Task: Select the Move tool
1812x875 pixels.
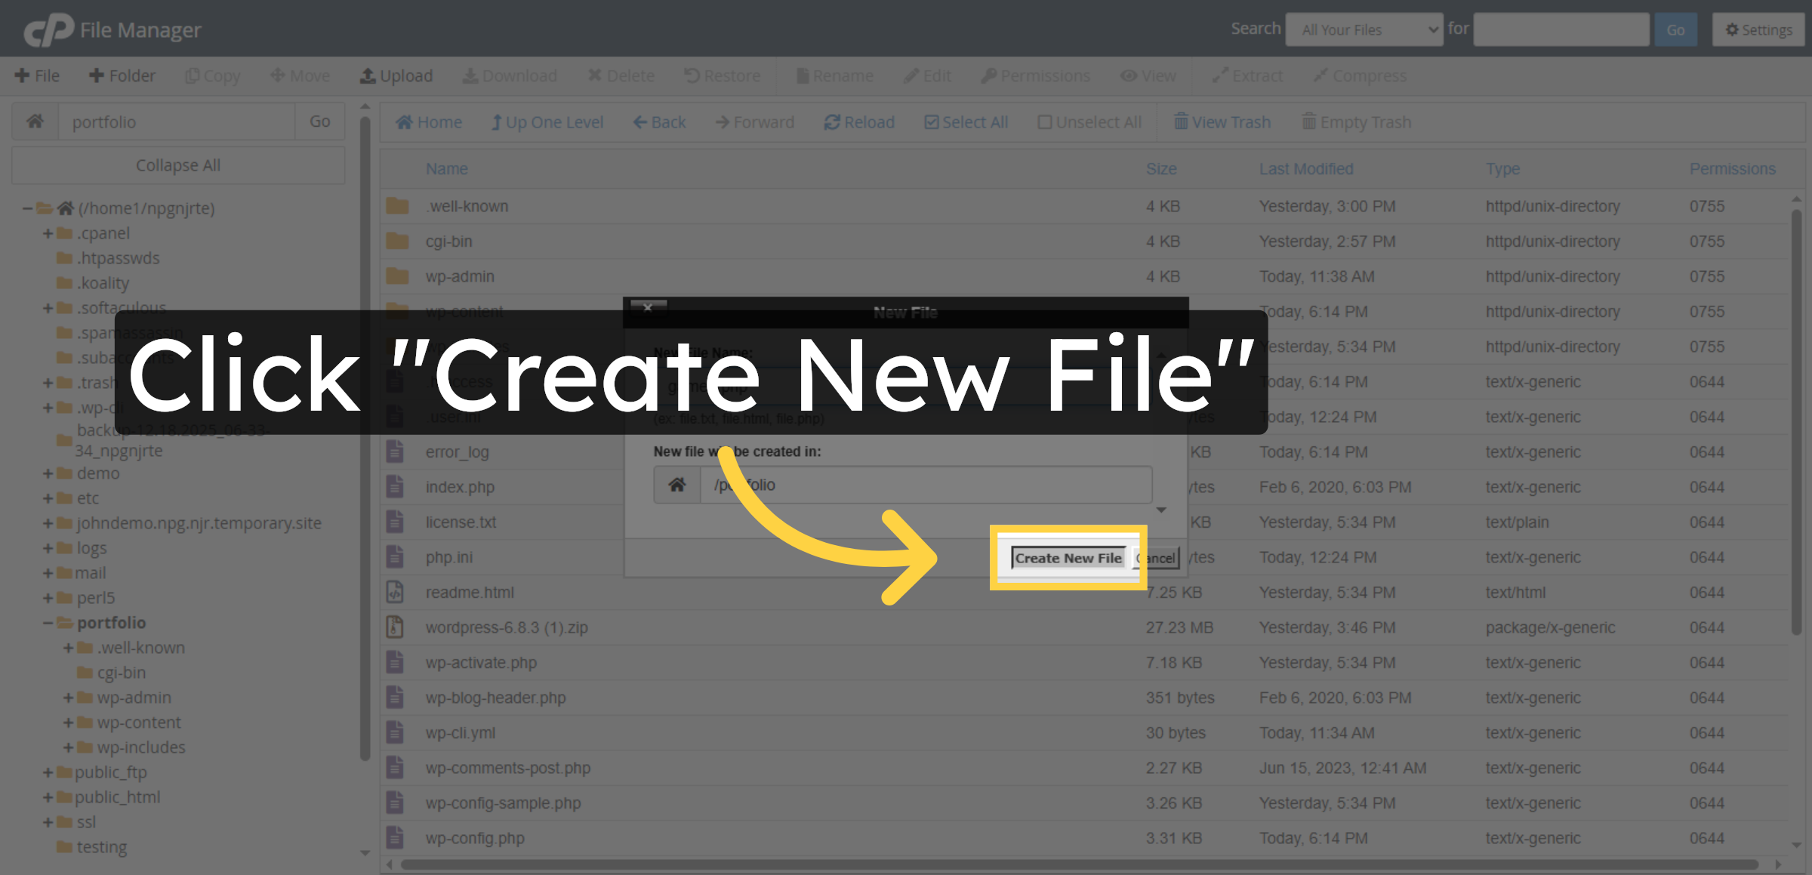Action: click(x=300, y=75)
